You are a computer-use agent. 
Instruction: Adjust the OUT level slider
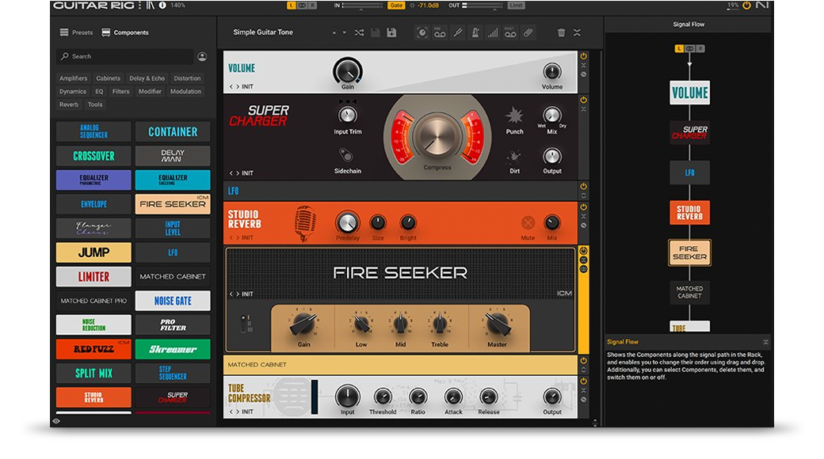[x=482, y=6]
